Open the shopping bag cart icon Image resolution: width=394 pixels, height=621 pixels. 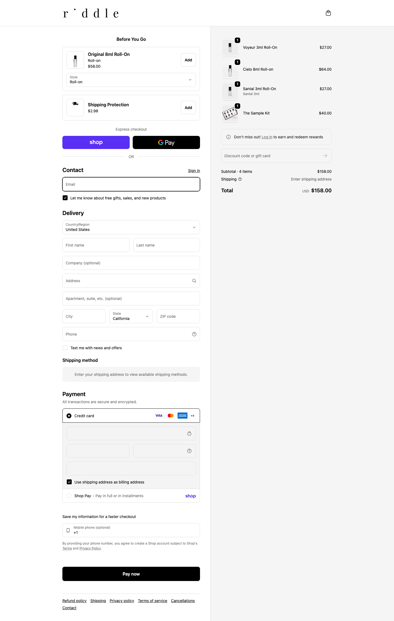[328, 13]
